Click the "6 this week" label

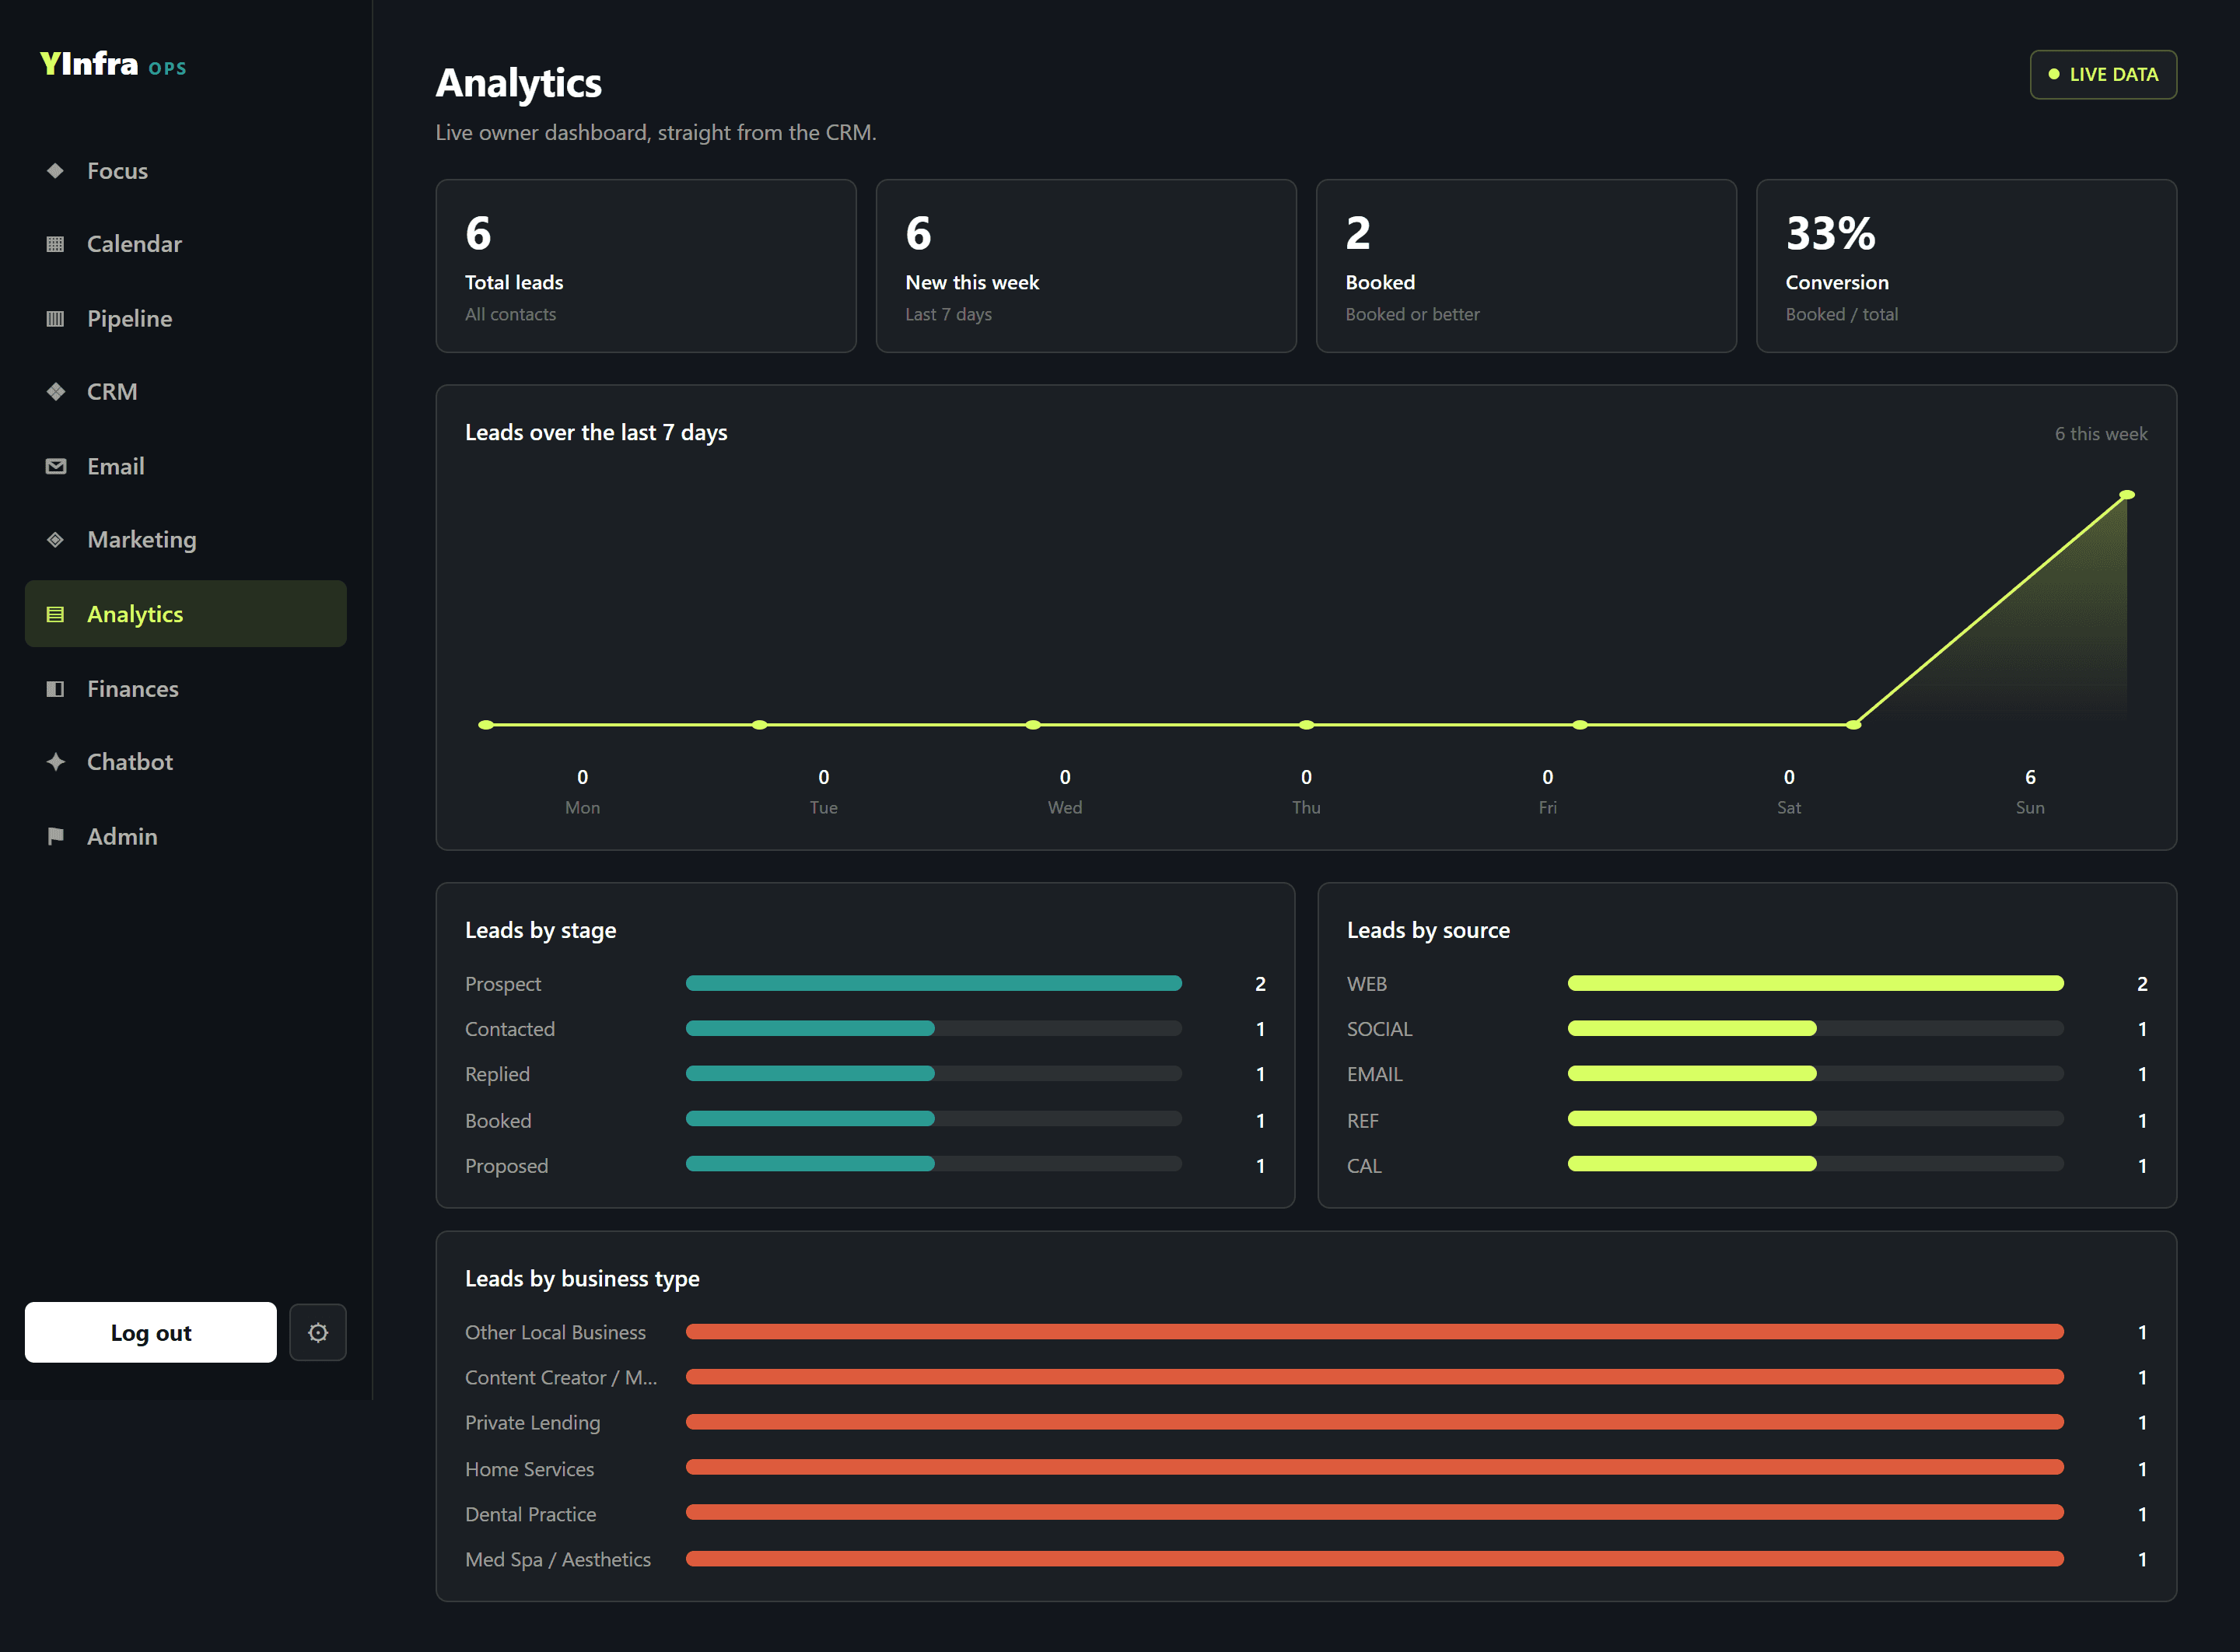[x=2101, y=434]
